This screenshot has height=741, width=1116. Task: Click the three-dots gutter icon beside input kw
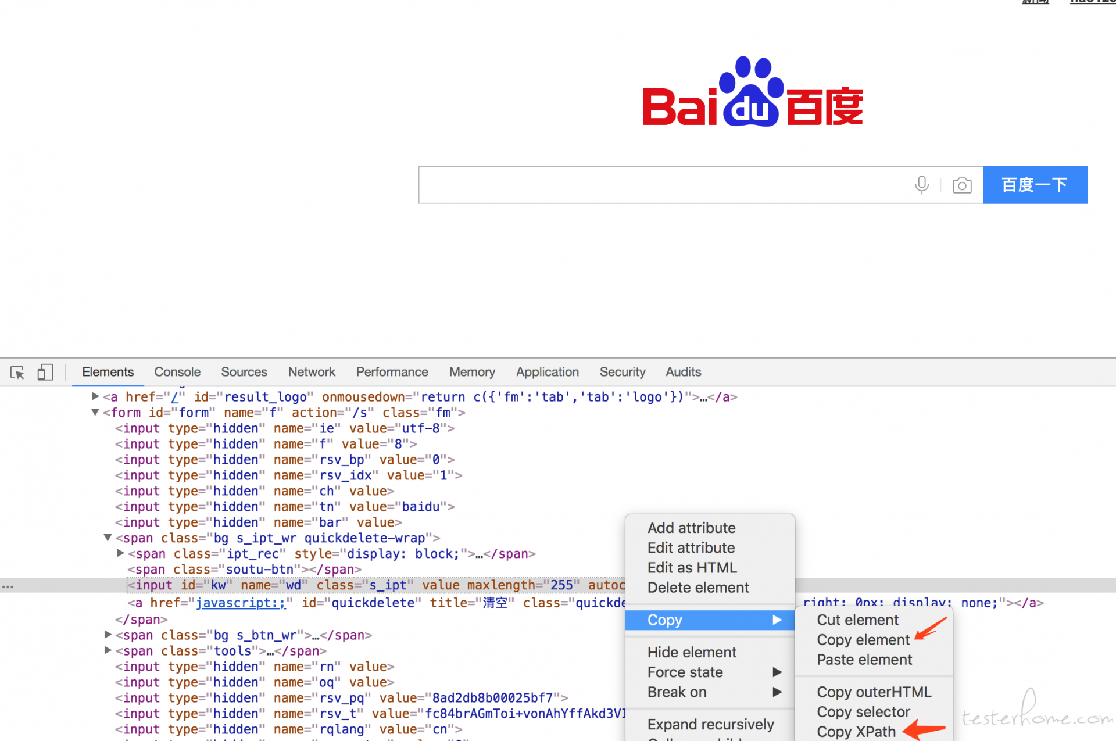(x=8, y=586)
